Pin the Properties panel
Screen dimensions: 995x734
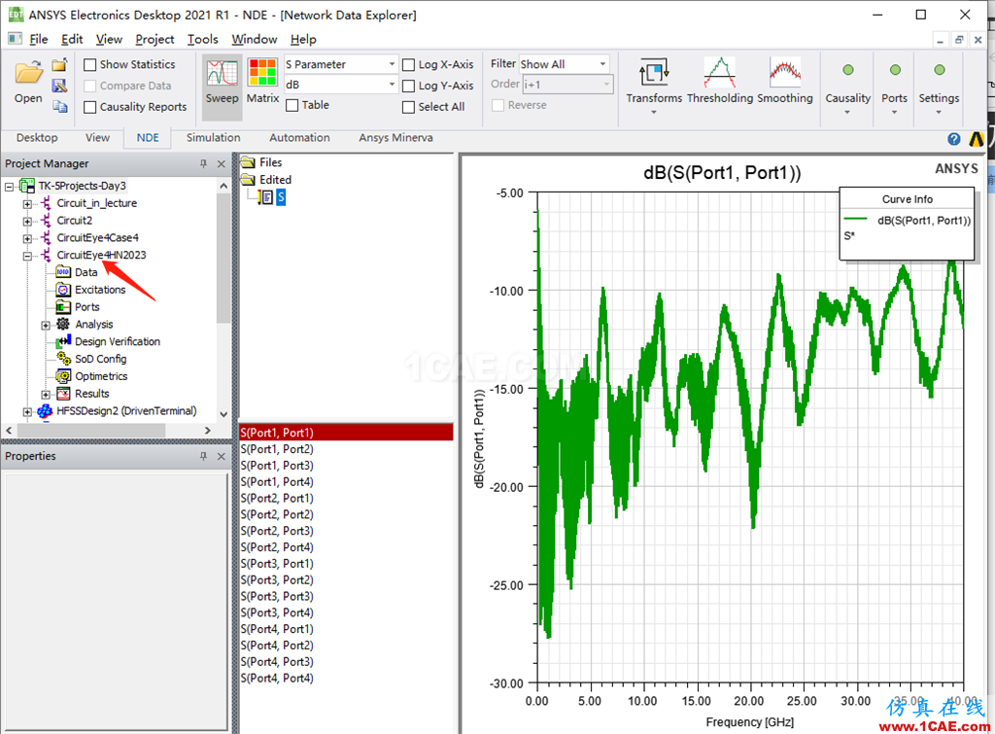point(204,457)
